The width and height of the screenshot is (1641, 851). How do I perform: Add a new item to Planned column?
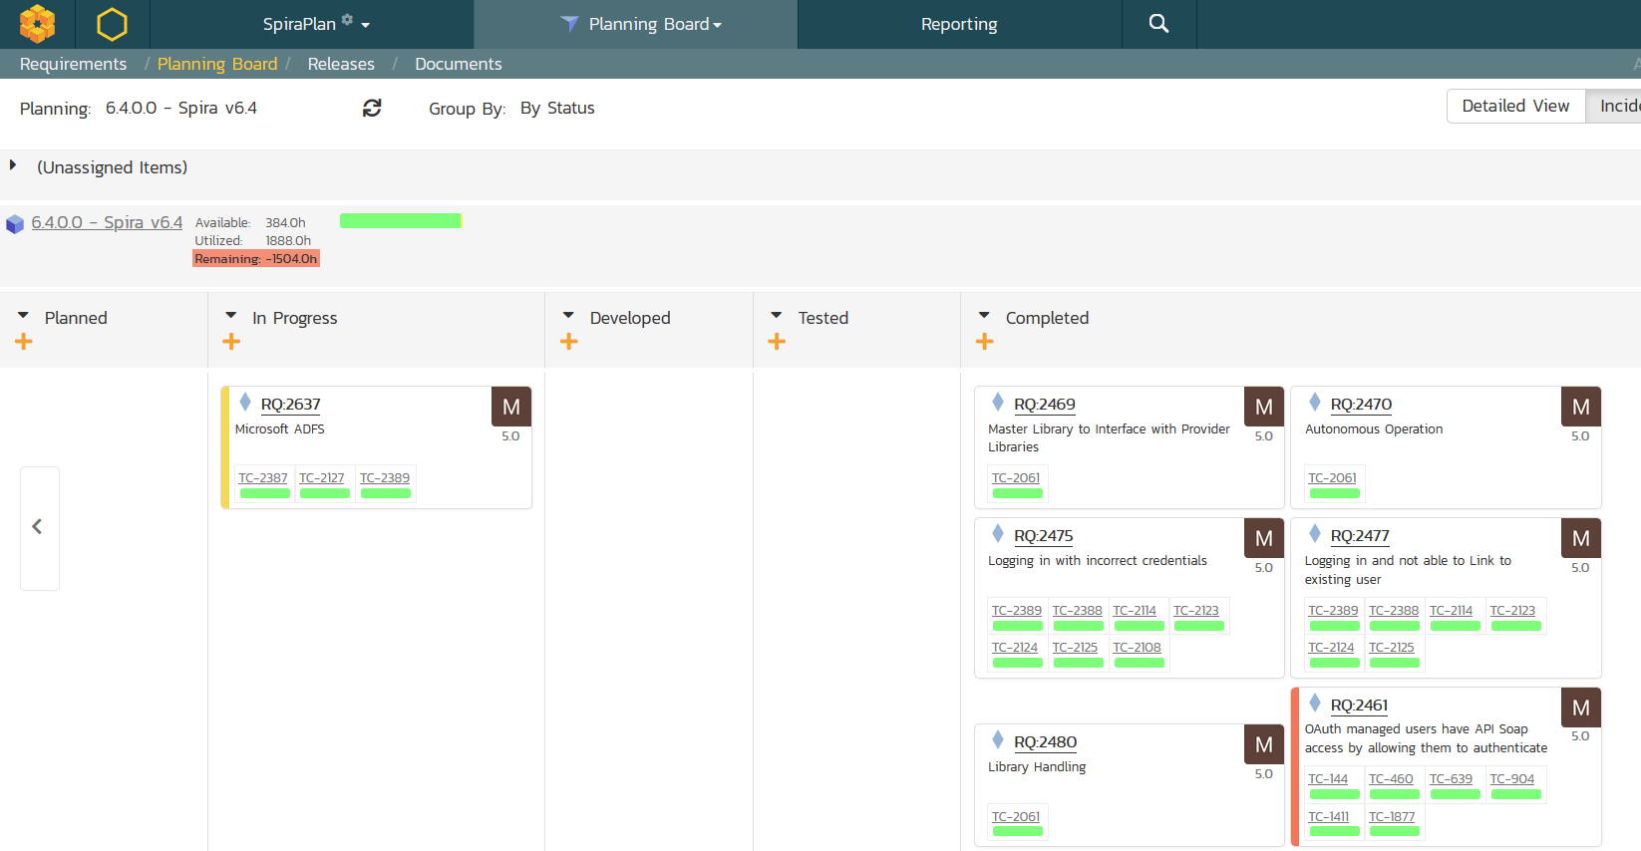coord(24,342)
